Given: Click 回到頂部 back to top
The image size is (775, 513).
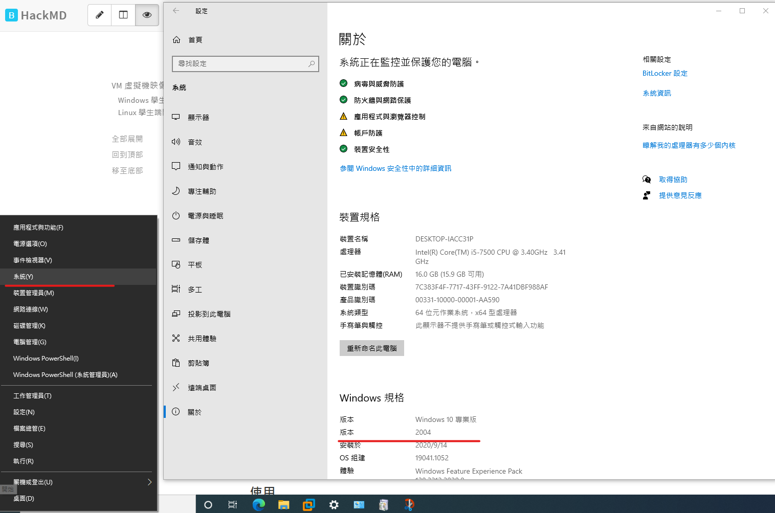Looking at the screenshot, I should point(127,155).
